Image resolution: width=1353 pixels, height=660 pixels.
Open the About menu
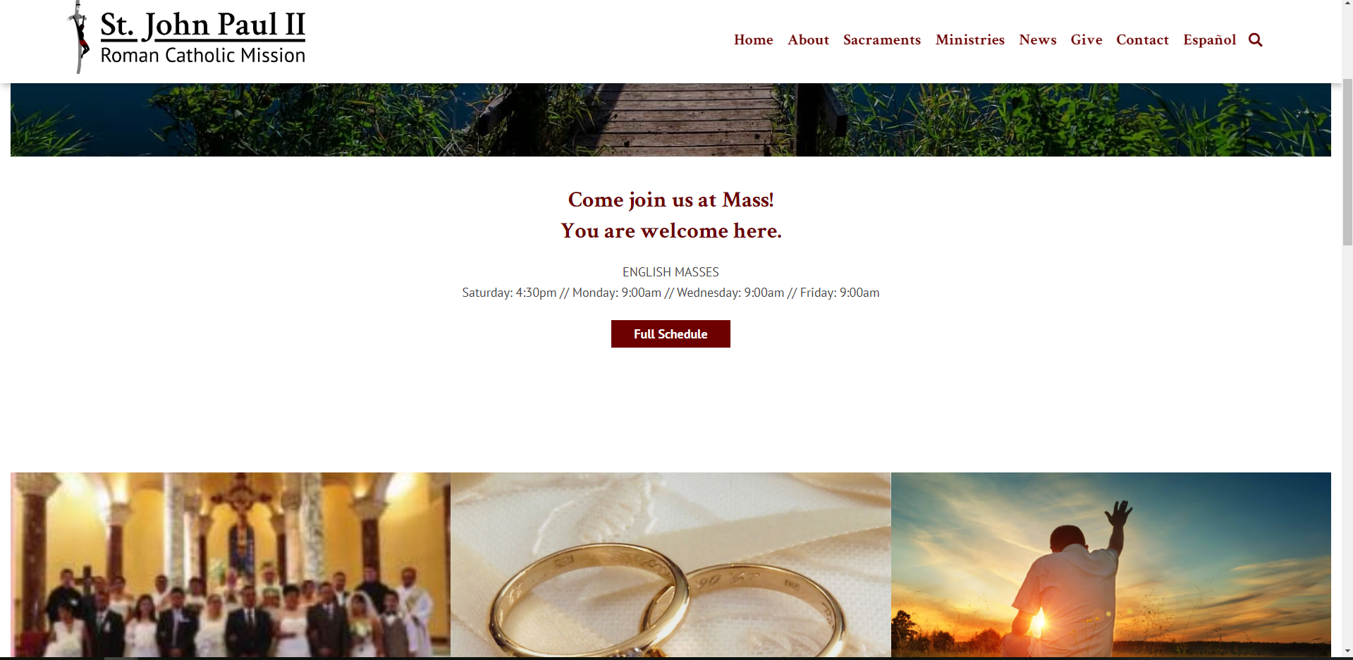pyautogui.click(x=808, y=40)
